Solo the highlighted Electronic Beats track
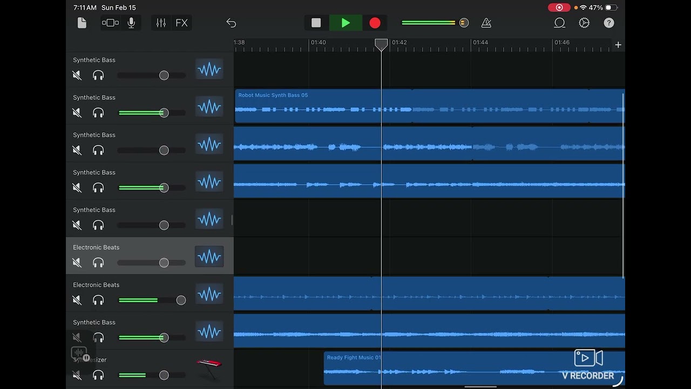This screenshot has height=389, width=691. (x=98, y=263)
